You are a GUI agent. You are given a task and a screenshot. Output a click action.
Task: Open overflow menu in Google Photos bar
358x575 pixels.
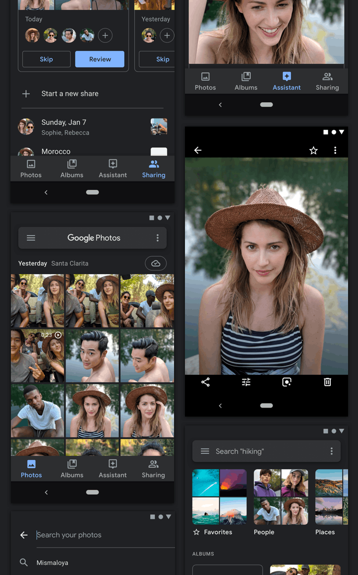[158, 238]
